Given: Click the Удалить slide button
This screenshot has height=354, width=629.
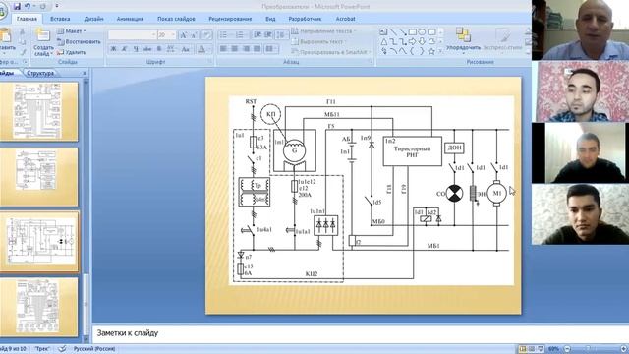Looking at the screenshot, I should [72, 52].
